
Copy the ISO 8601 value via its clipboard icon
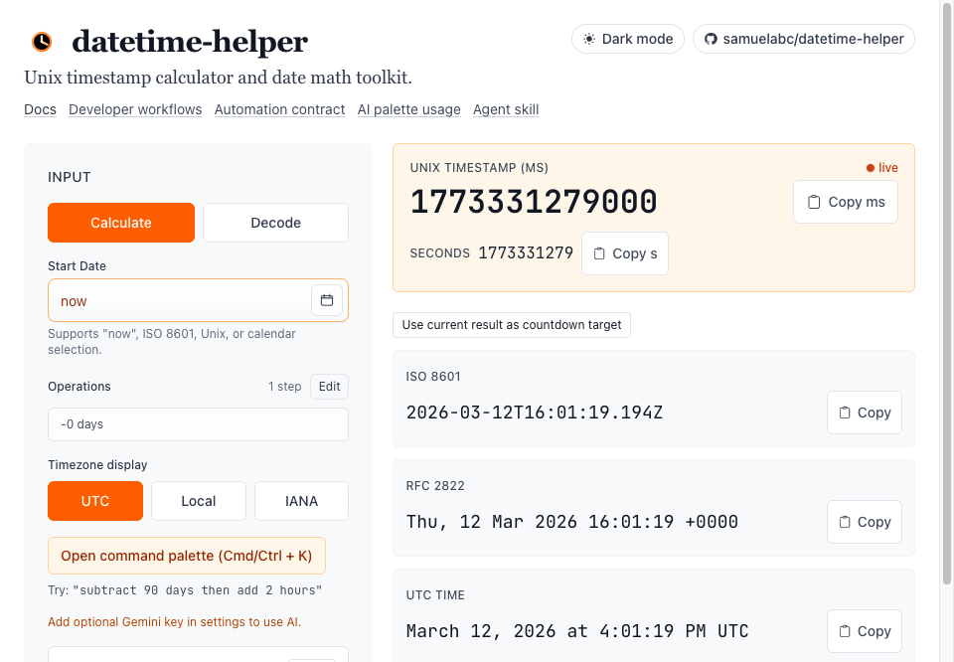843,413
